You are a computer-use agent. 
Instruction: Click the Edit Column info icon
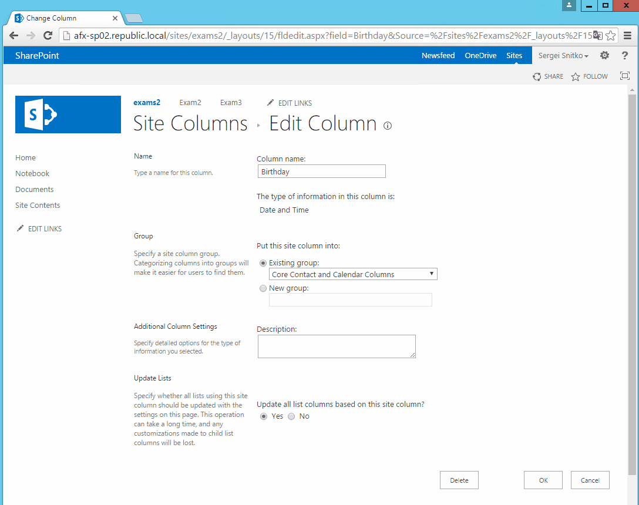[388, 126]
